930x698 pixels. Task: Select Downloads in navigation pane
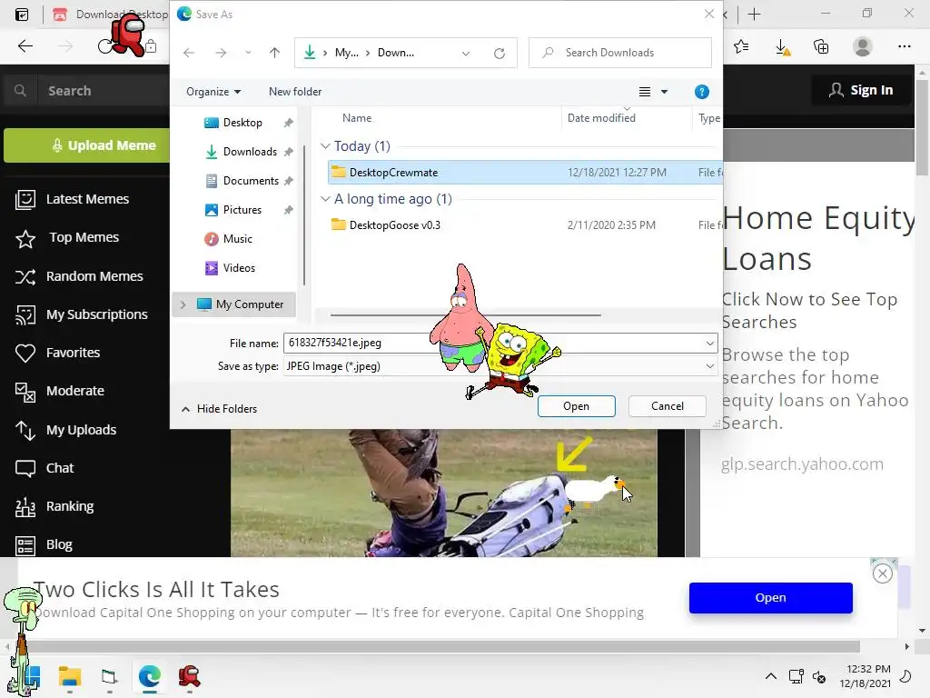click(250, 152)
